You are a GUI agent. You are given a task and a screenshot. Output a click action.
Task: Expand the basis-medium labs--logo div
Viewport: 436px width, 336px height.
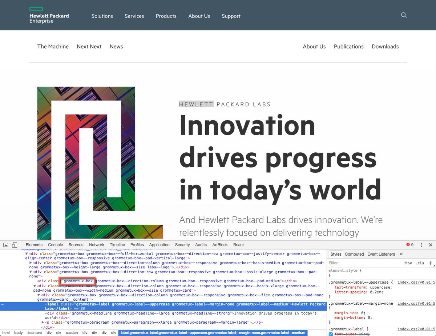point(31,263)
